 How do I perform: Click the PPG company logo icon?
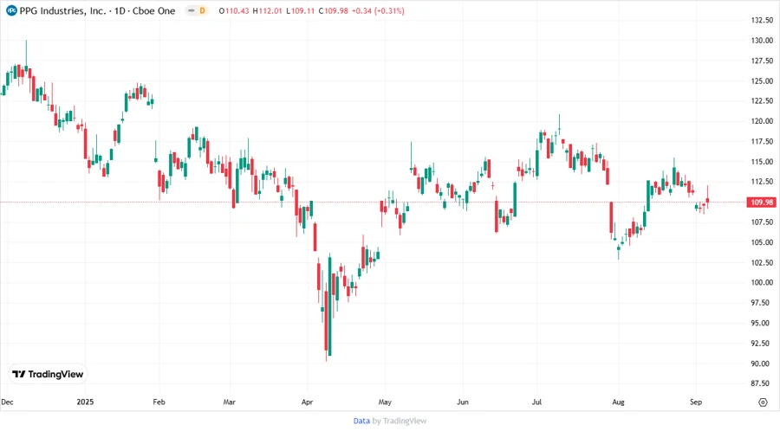(11, 10)
